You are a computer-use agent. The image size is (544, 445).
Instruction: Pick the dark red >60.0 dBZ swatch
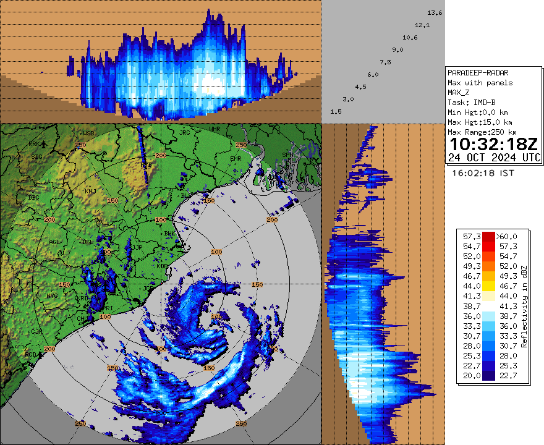pos(488,237)
